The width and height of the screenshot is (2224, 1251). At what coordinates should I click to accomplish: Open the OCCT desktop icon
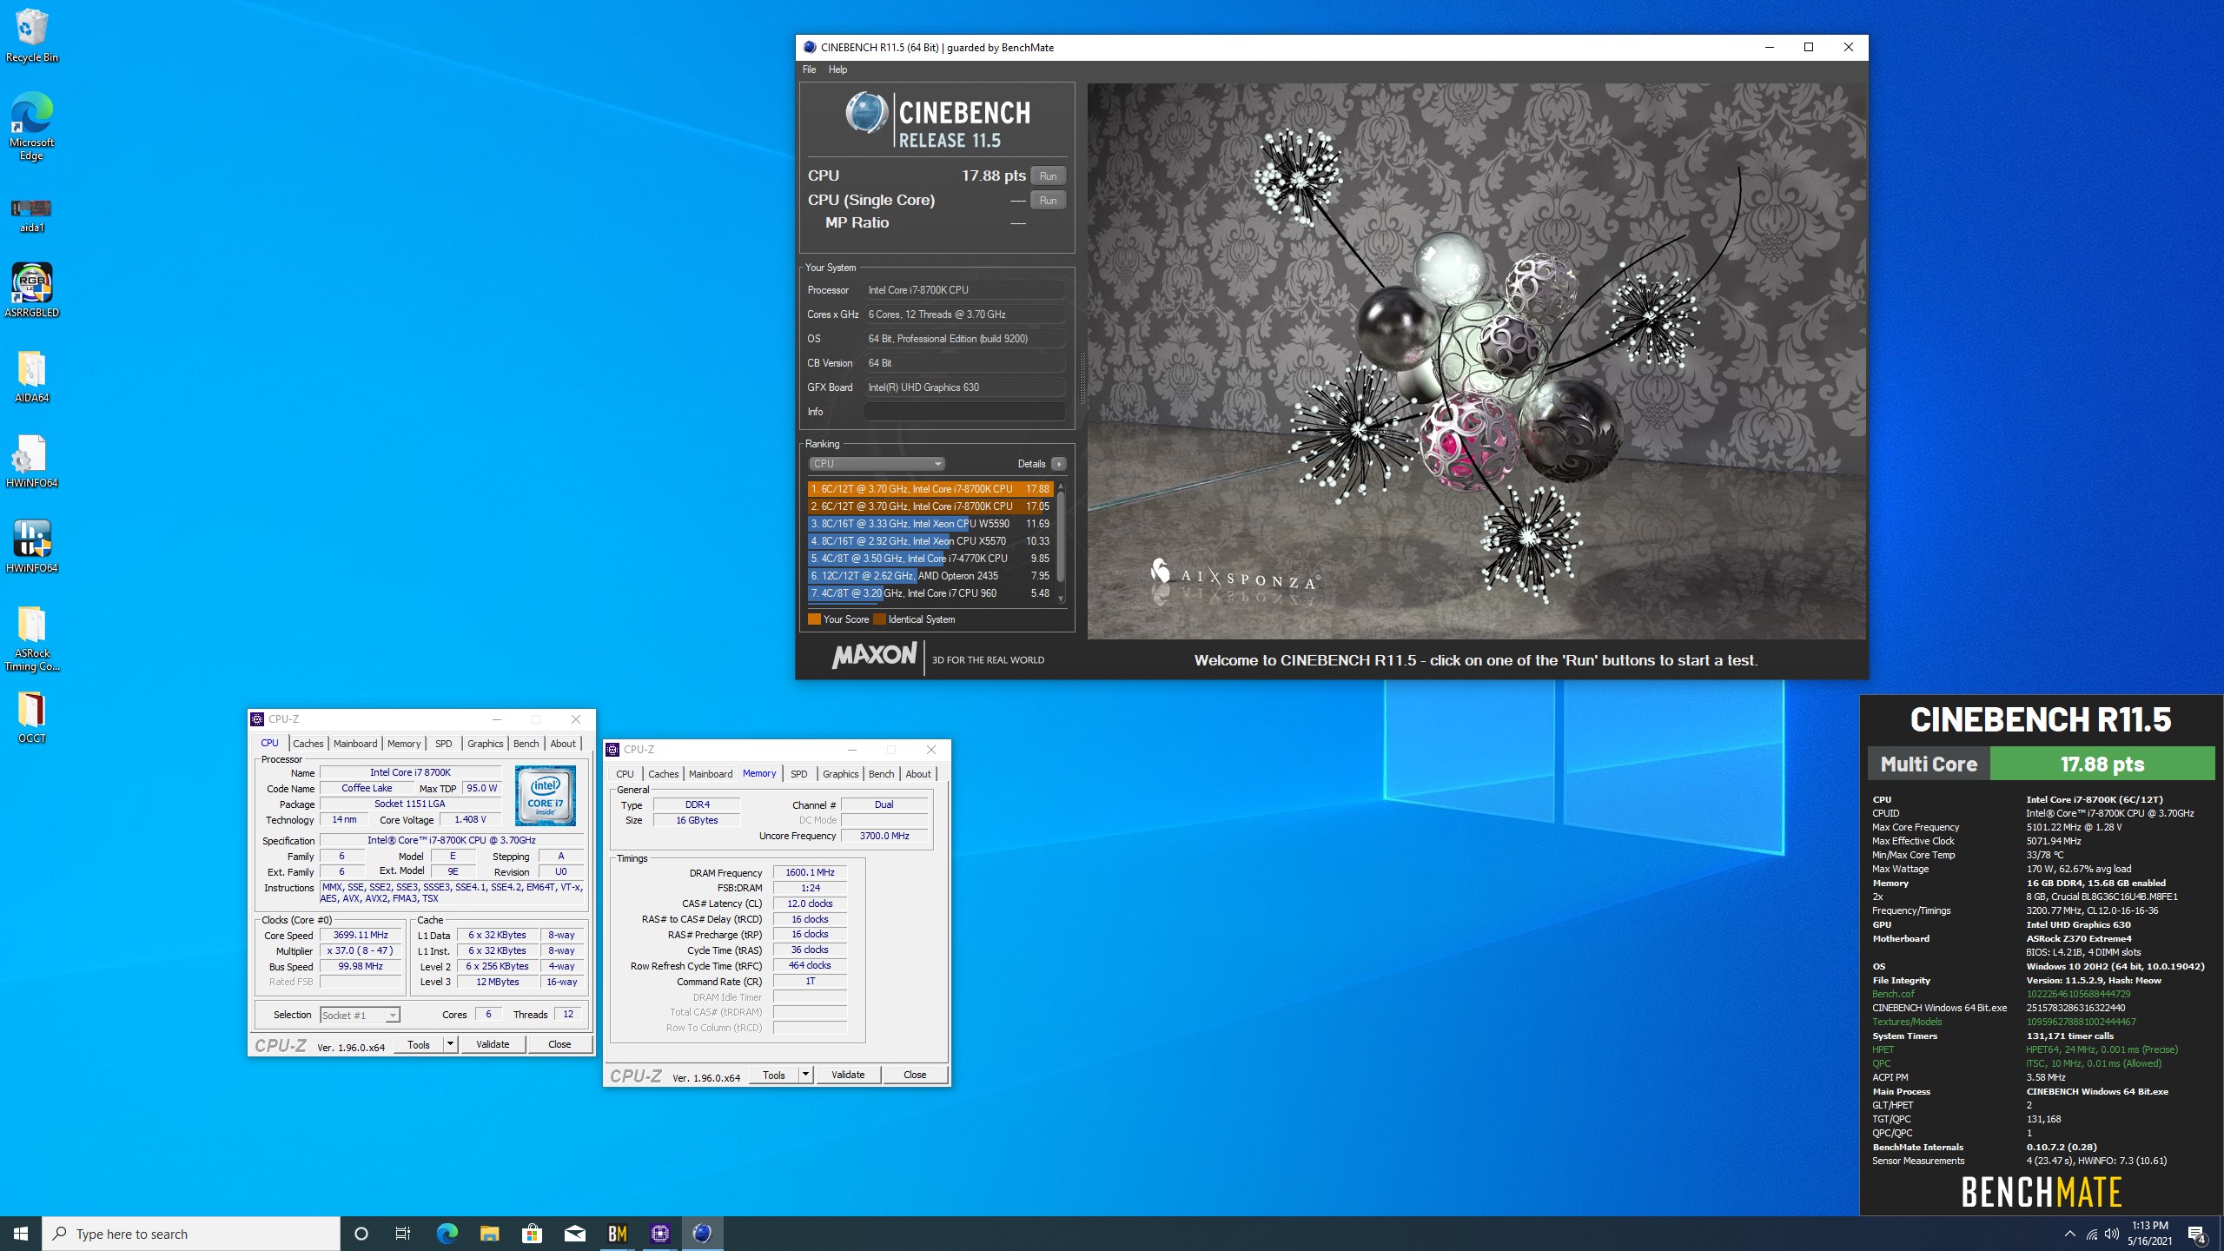31,717
